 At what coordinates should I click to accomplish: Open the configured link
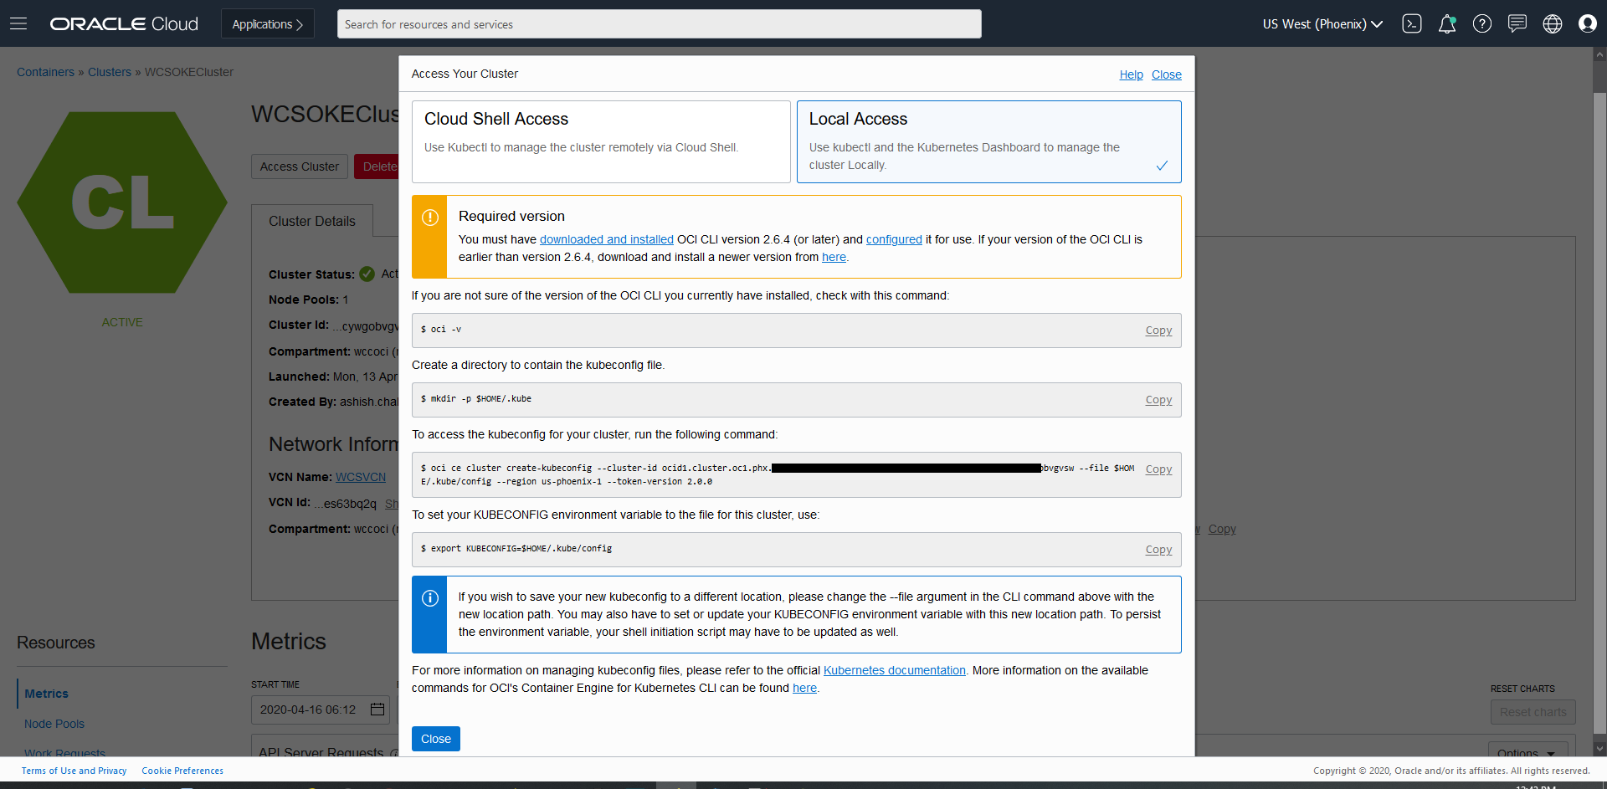(x=894, y=239)
